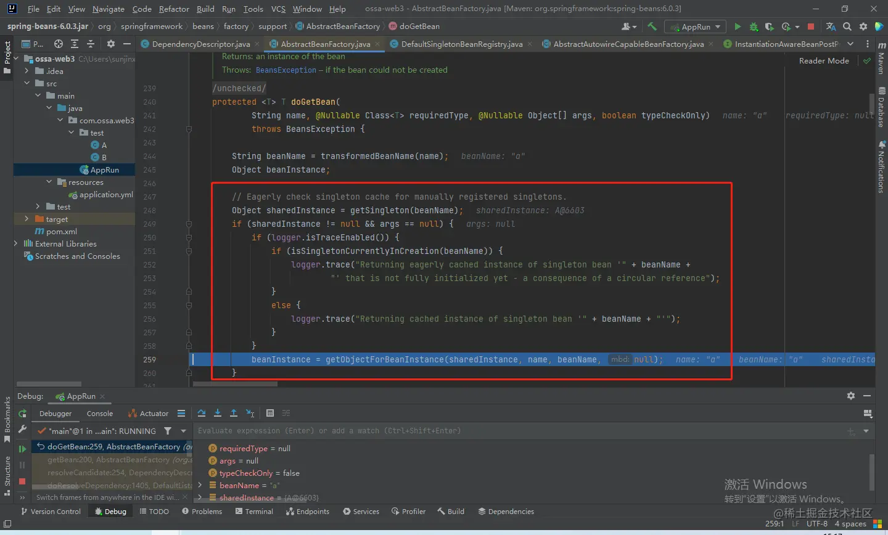Open Search Everywhere magnifier icon
This screenshot has width=888, height=535.
pyautogui.click(x=847, y=27)
